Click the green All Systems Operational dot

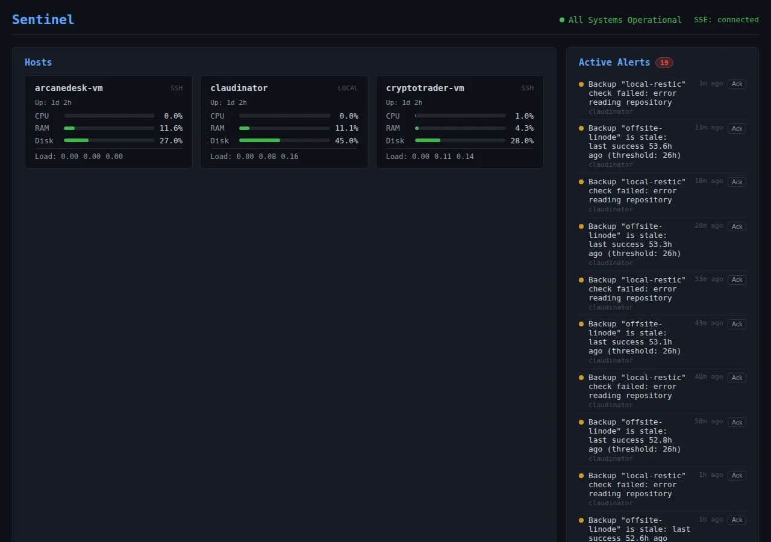[x=562, y=20]
